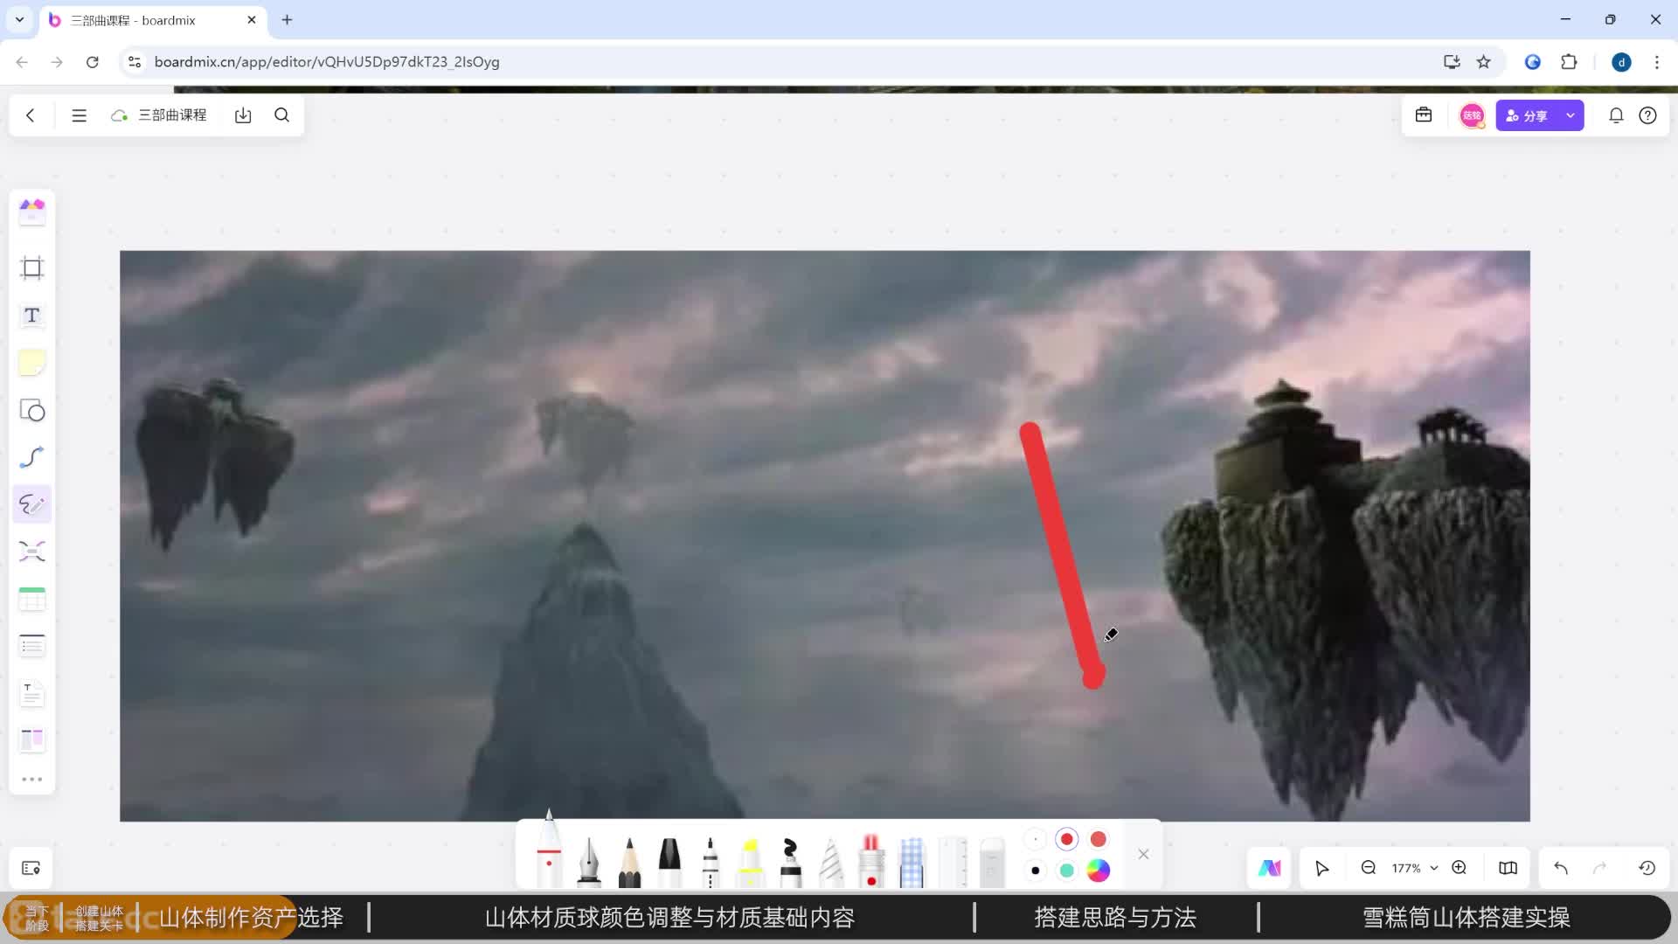Choose the yellow highlighter
Viewport: 1678px width, 944px height.
click(750, 862)
